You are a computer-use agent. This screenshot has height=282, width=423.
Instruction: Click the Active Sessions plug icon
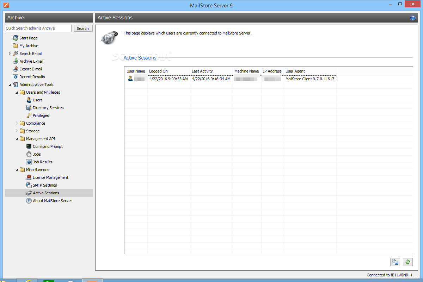[x=29, y=193]
